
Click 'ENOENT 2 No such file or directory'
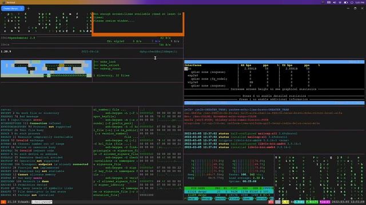30,113
